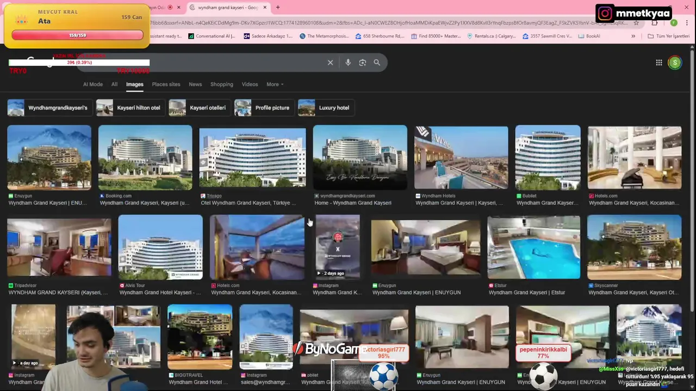Viewport: 696px width, 391px height.
Task: Open the Hotels.com balcony view image
Action: pos(257,247)
